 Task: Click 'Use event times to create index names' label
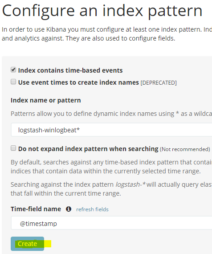tap(78, 82)
